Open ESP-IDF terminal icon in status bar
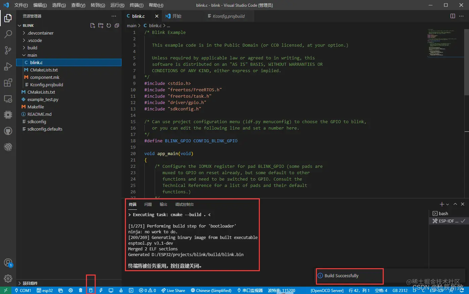 click(x=131, y=290)
